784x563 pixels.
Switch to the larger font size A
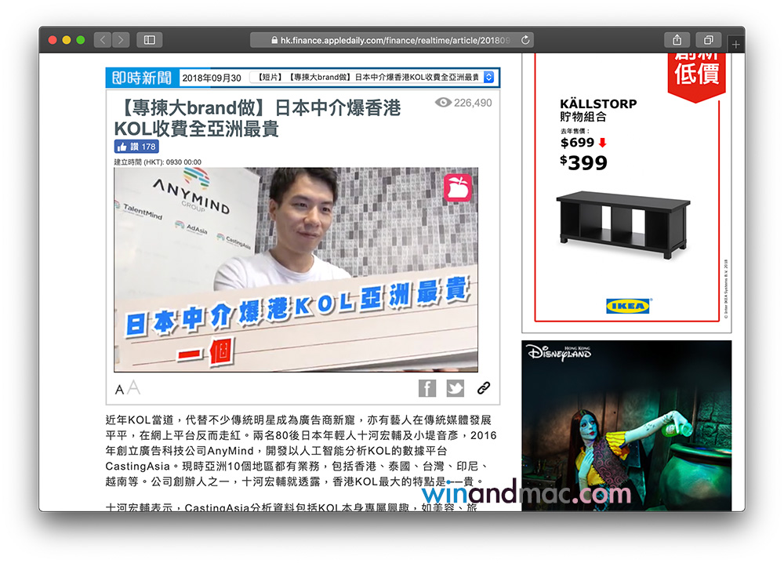[x=133, y=387]
